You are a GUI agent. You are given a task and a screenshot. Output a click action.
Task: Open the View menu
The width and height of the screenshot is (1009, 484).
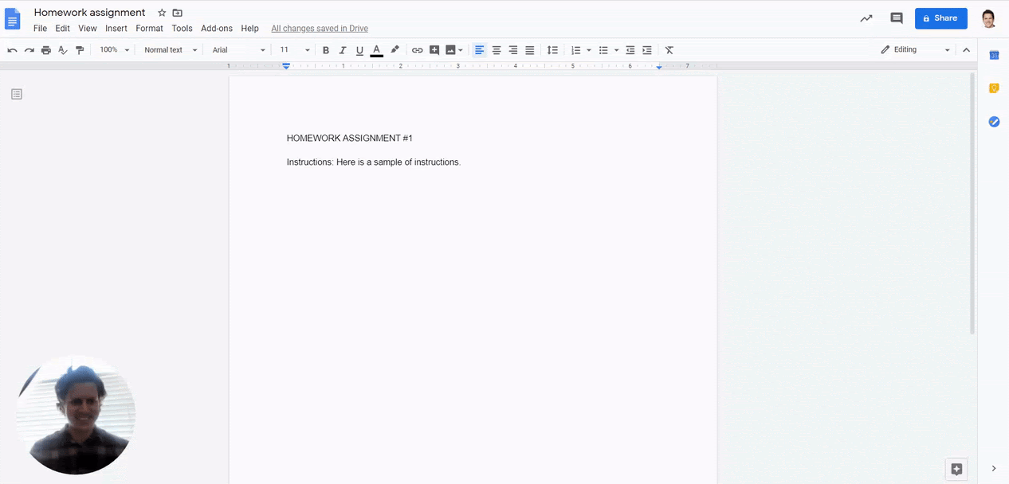click(88, 28)
